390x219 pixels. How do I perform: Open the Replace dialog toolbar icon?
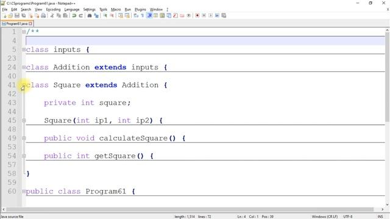pos(96,15)
